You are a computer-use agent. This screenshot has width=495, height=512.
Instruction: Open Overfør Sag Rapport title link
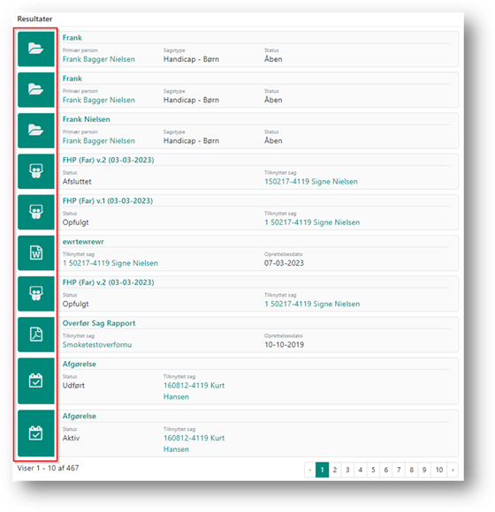click(99, 323)
